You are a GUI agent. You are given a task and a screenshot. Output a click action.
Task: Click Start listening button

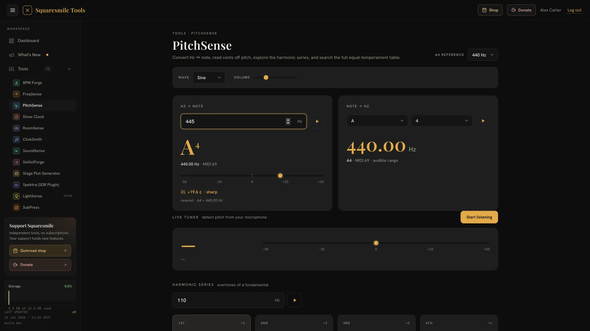click(x=479, y=217)
